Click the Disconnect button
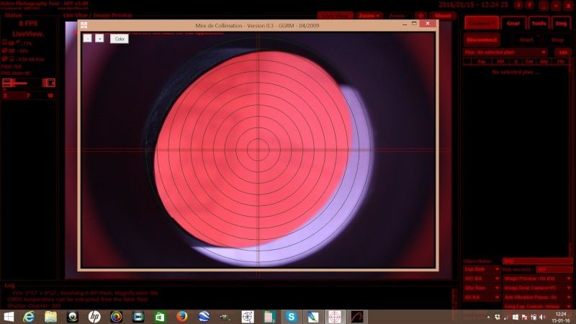 482,40
